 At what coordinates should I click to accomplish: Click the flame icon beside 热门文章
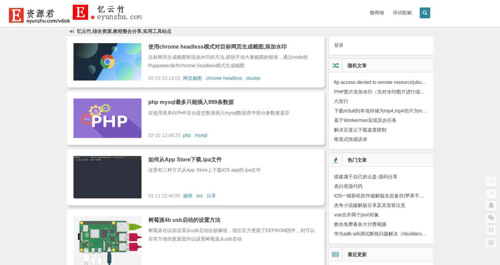(336, 160)
